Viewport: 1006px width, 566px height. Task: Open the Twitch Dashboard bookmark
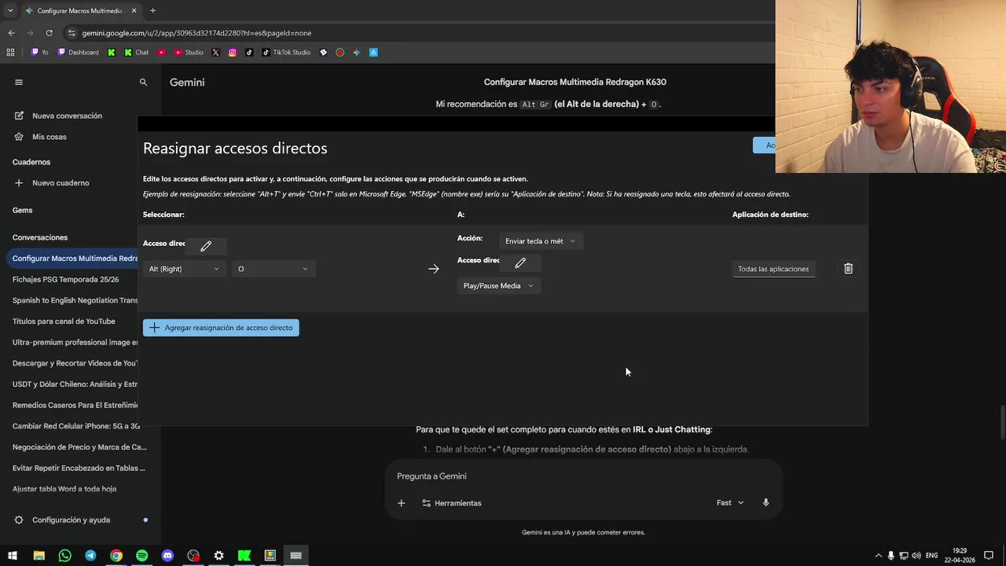(x=78, y=53)
